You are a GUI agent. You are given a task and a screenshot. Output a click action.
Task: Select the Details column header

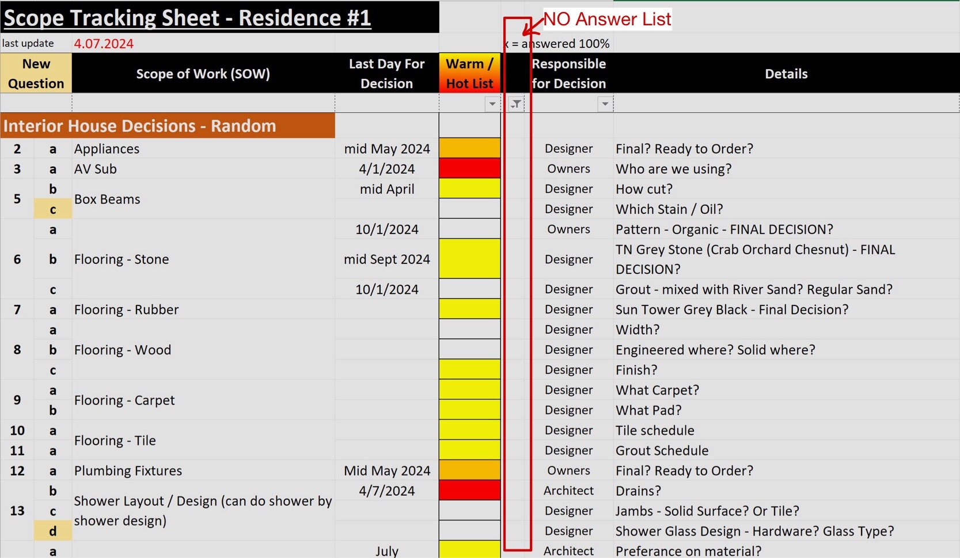786,73
